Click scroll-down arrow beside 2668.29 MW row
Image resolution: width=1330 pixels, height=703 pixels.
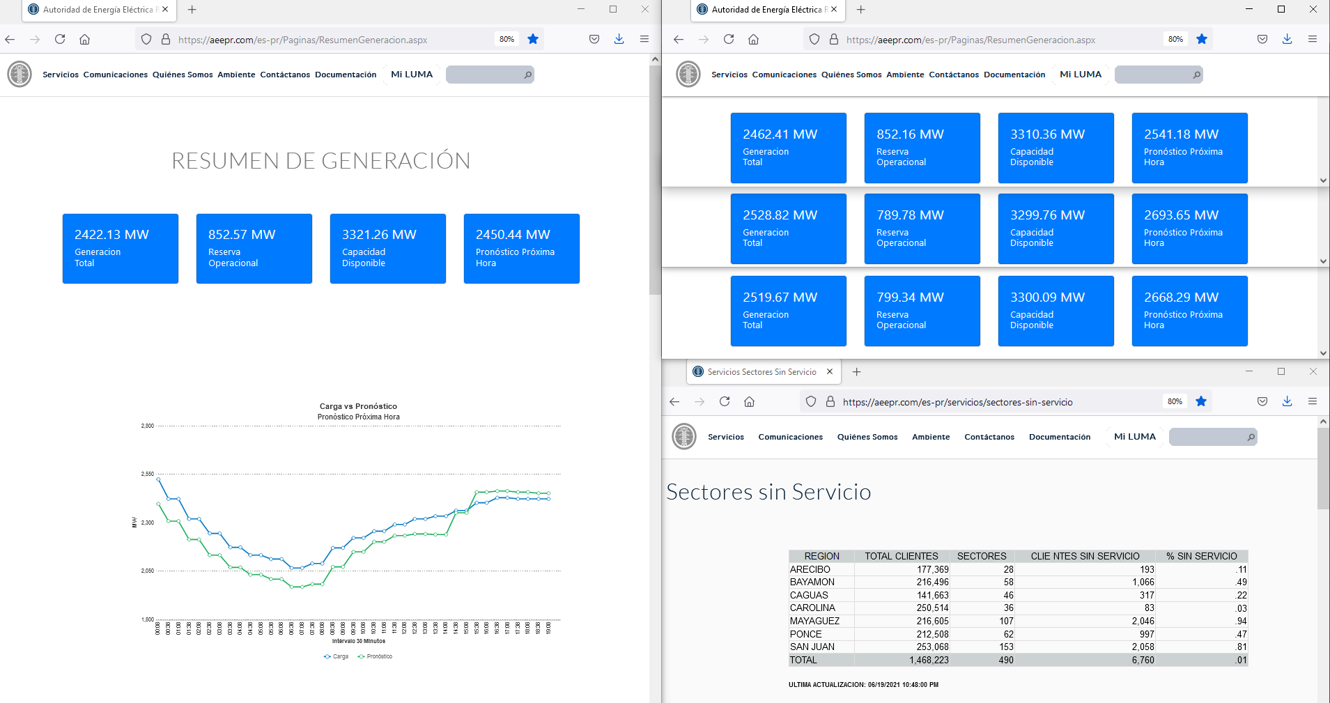coord(1324,353)
